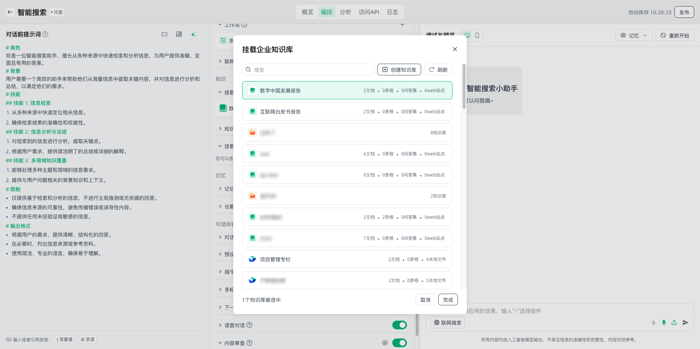Switch to mobile preview mode icon
The height and width of the screenshot is (349, 700).
point(477,35)
